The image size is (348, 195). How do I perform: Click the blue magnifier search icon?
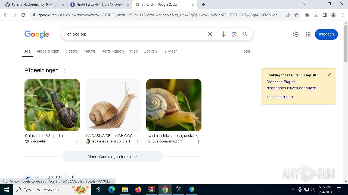coord(245,34)
